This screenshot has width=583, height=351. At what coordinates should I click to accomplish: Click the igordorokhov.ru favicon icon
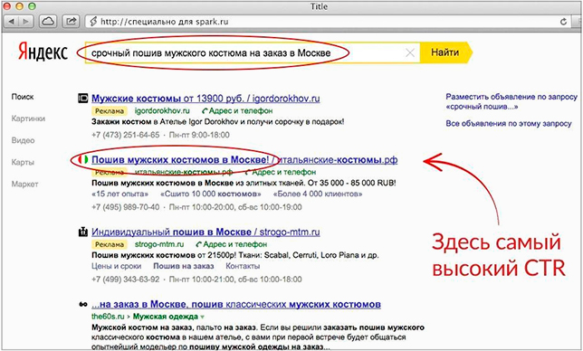coord(83,99)
